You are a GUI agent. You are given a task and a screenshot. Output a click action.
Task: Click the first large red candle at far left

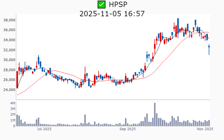[17, 80]
